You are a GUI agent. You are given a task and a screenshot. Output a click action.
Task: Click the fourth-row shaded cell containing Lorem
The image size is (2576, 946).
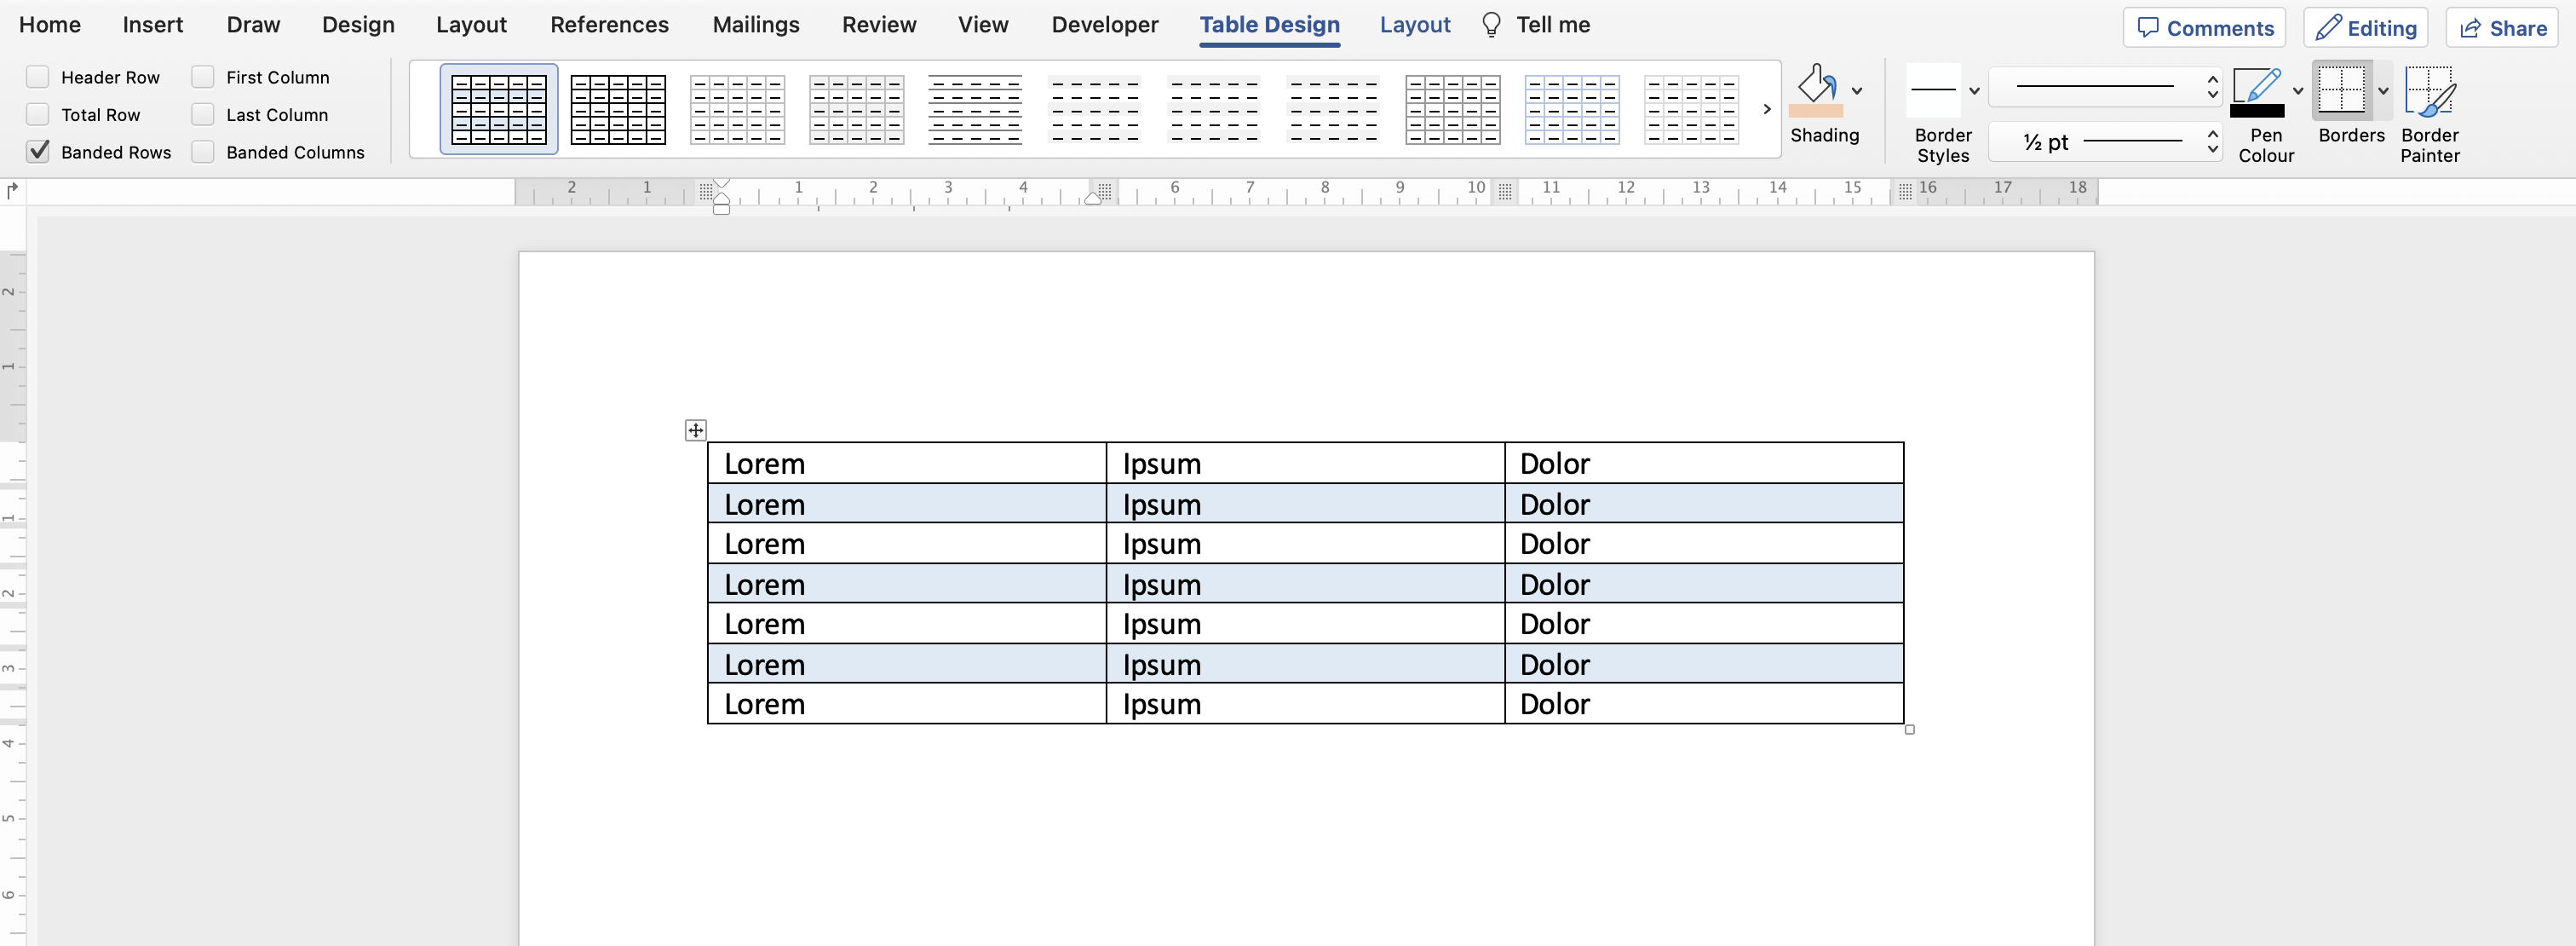(x=906, y=583)
